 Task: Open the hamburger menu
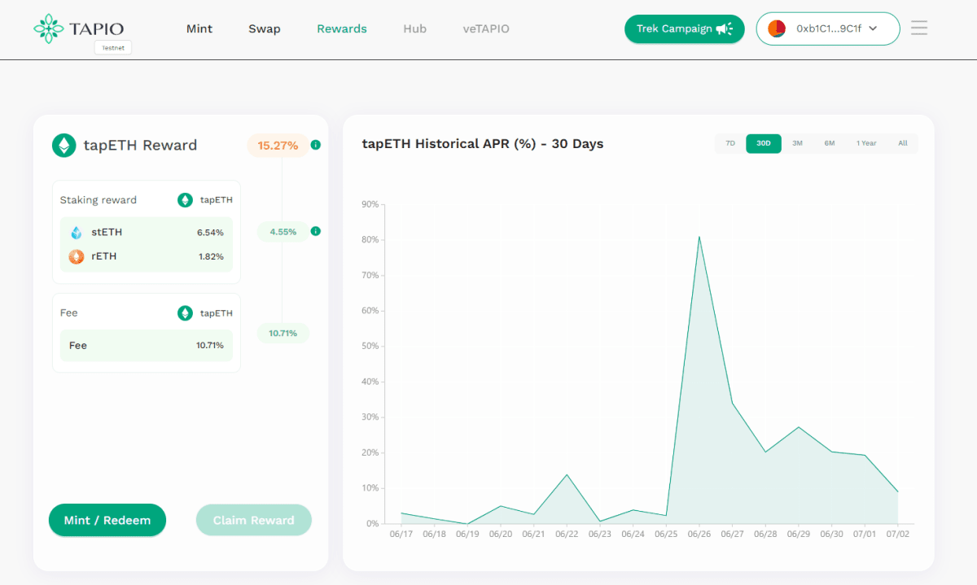coord(919,28)
